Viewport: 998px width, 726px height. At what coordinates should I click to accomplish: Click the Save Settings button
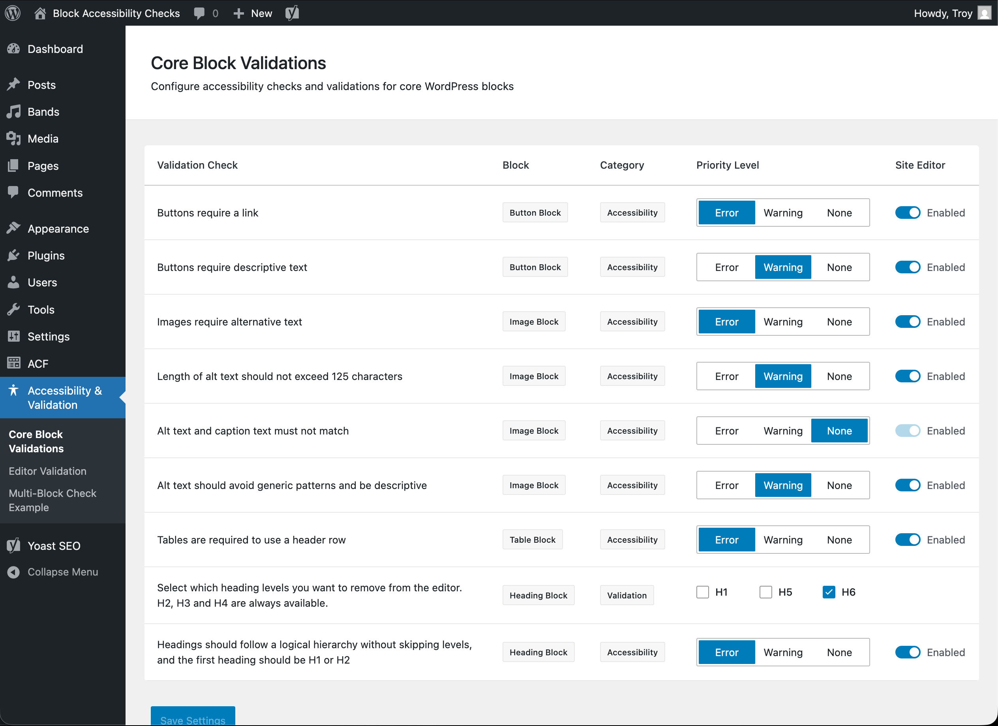[x=193, y=718]
